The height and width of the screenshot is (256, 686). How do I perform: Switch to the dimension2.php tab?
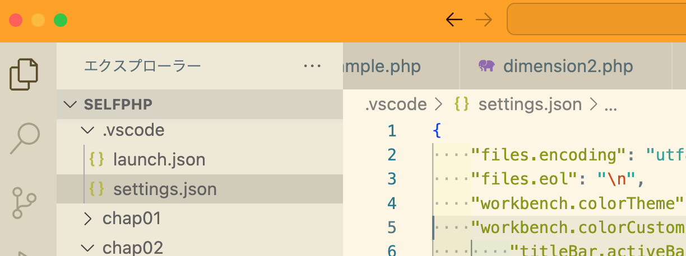tap(566, 67)
